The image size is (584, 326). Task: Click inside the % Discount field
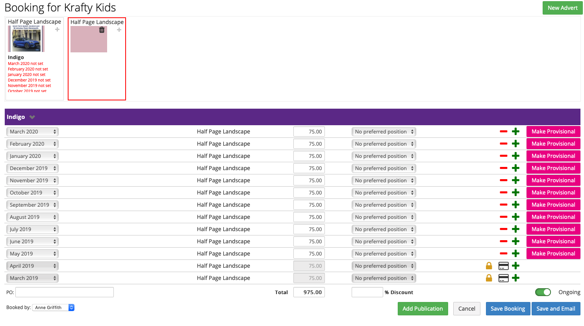point(367,292)
